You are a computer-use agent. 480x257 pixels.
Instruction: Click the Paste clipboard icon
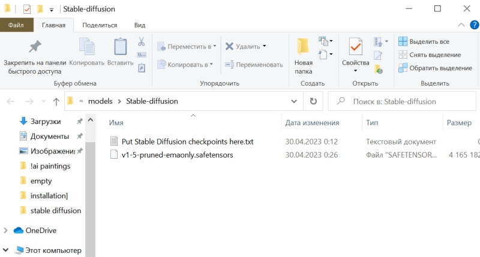click(120, 47)
